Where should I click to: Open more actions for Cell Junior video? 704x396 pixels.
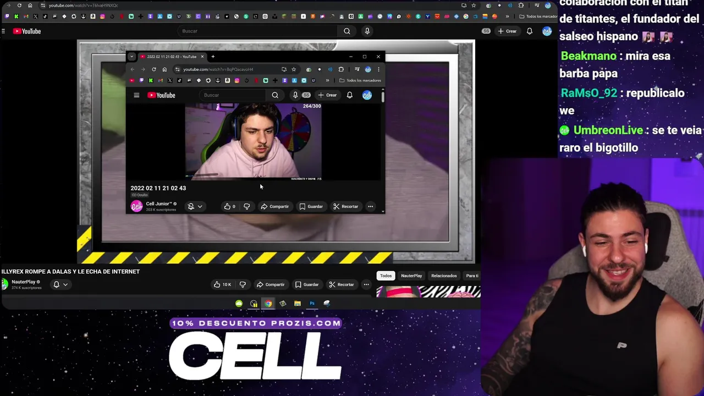(x=370, y=206)
